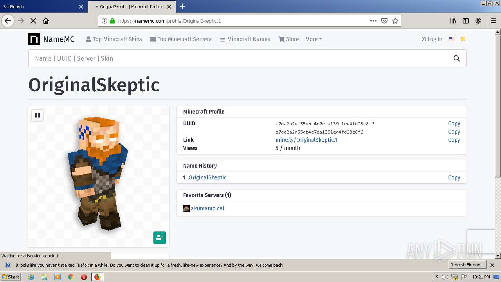This screenshot has height=282, width=501.
Task: Toggle the sidebar view
Action: 466,21
